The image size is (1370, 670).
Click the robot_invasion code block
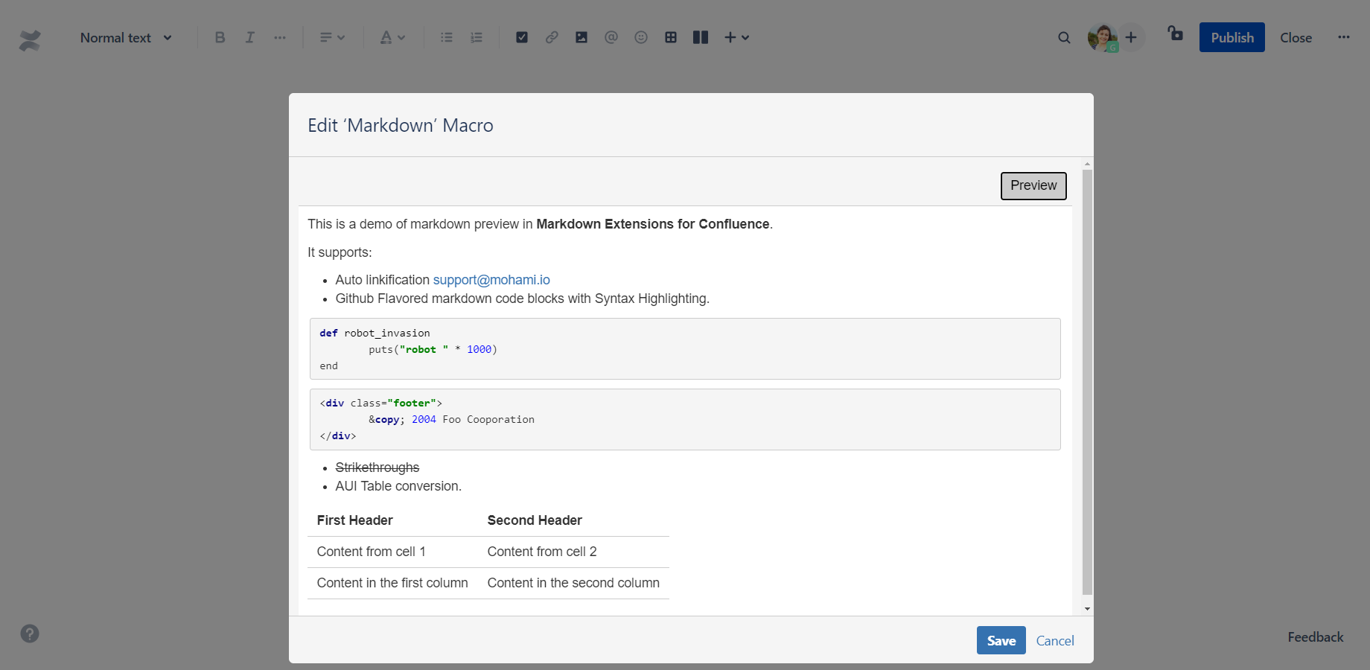pyautogui.click(x=685, y=349)
